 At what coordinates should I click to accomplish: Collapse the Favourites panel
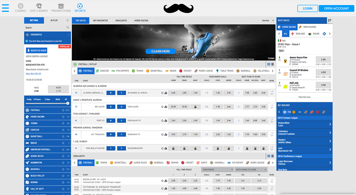coord(68,35)
